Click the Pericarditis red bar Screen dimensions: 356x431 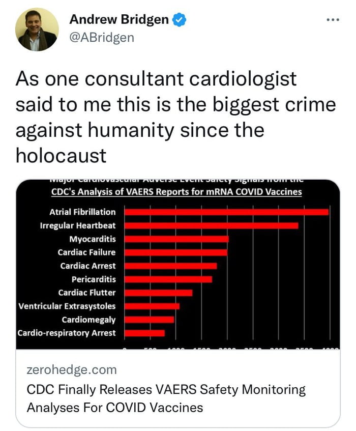168,279
